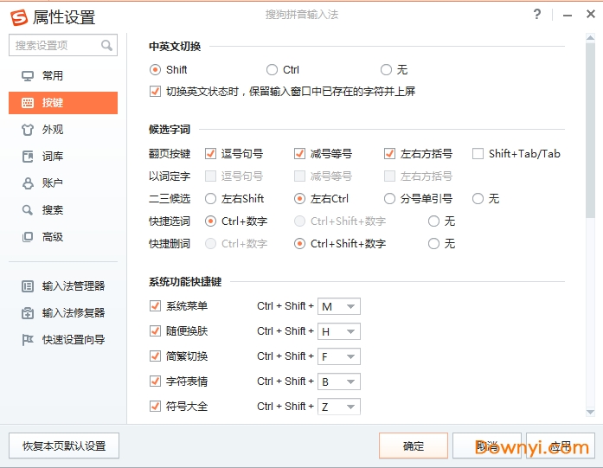603x468 pixels.
Task: Uncheck 逗号句号 page-turn checkbox
Action: (x=210, y=154)
